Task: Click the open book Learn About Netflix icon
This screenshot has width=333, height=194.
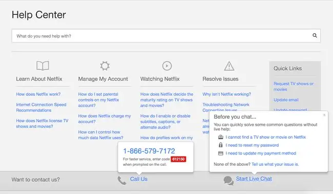Action: point(43,66)
